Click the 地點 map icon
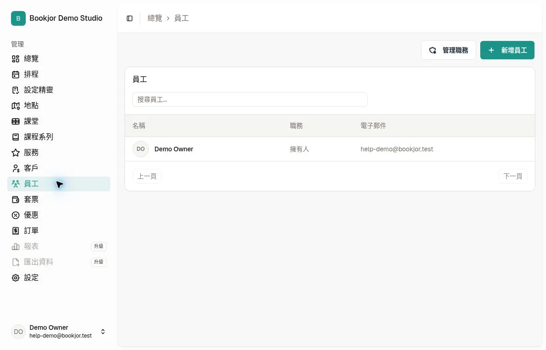 pos(15,106)
